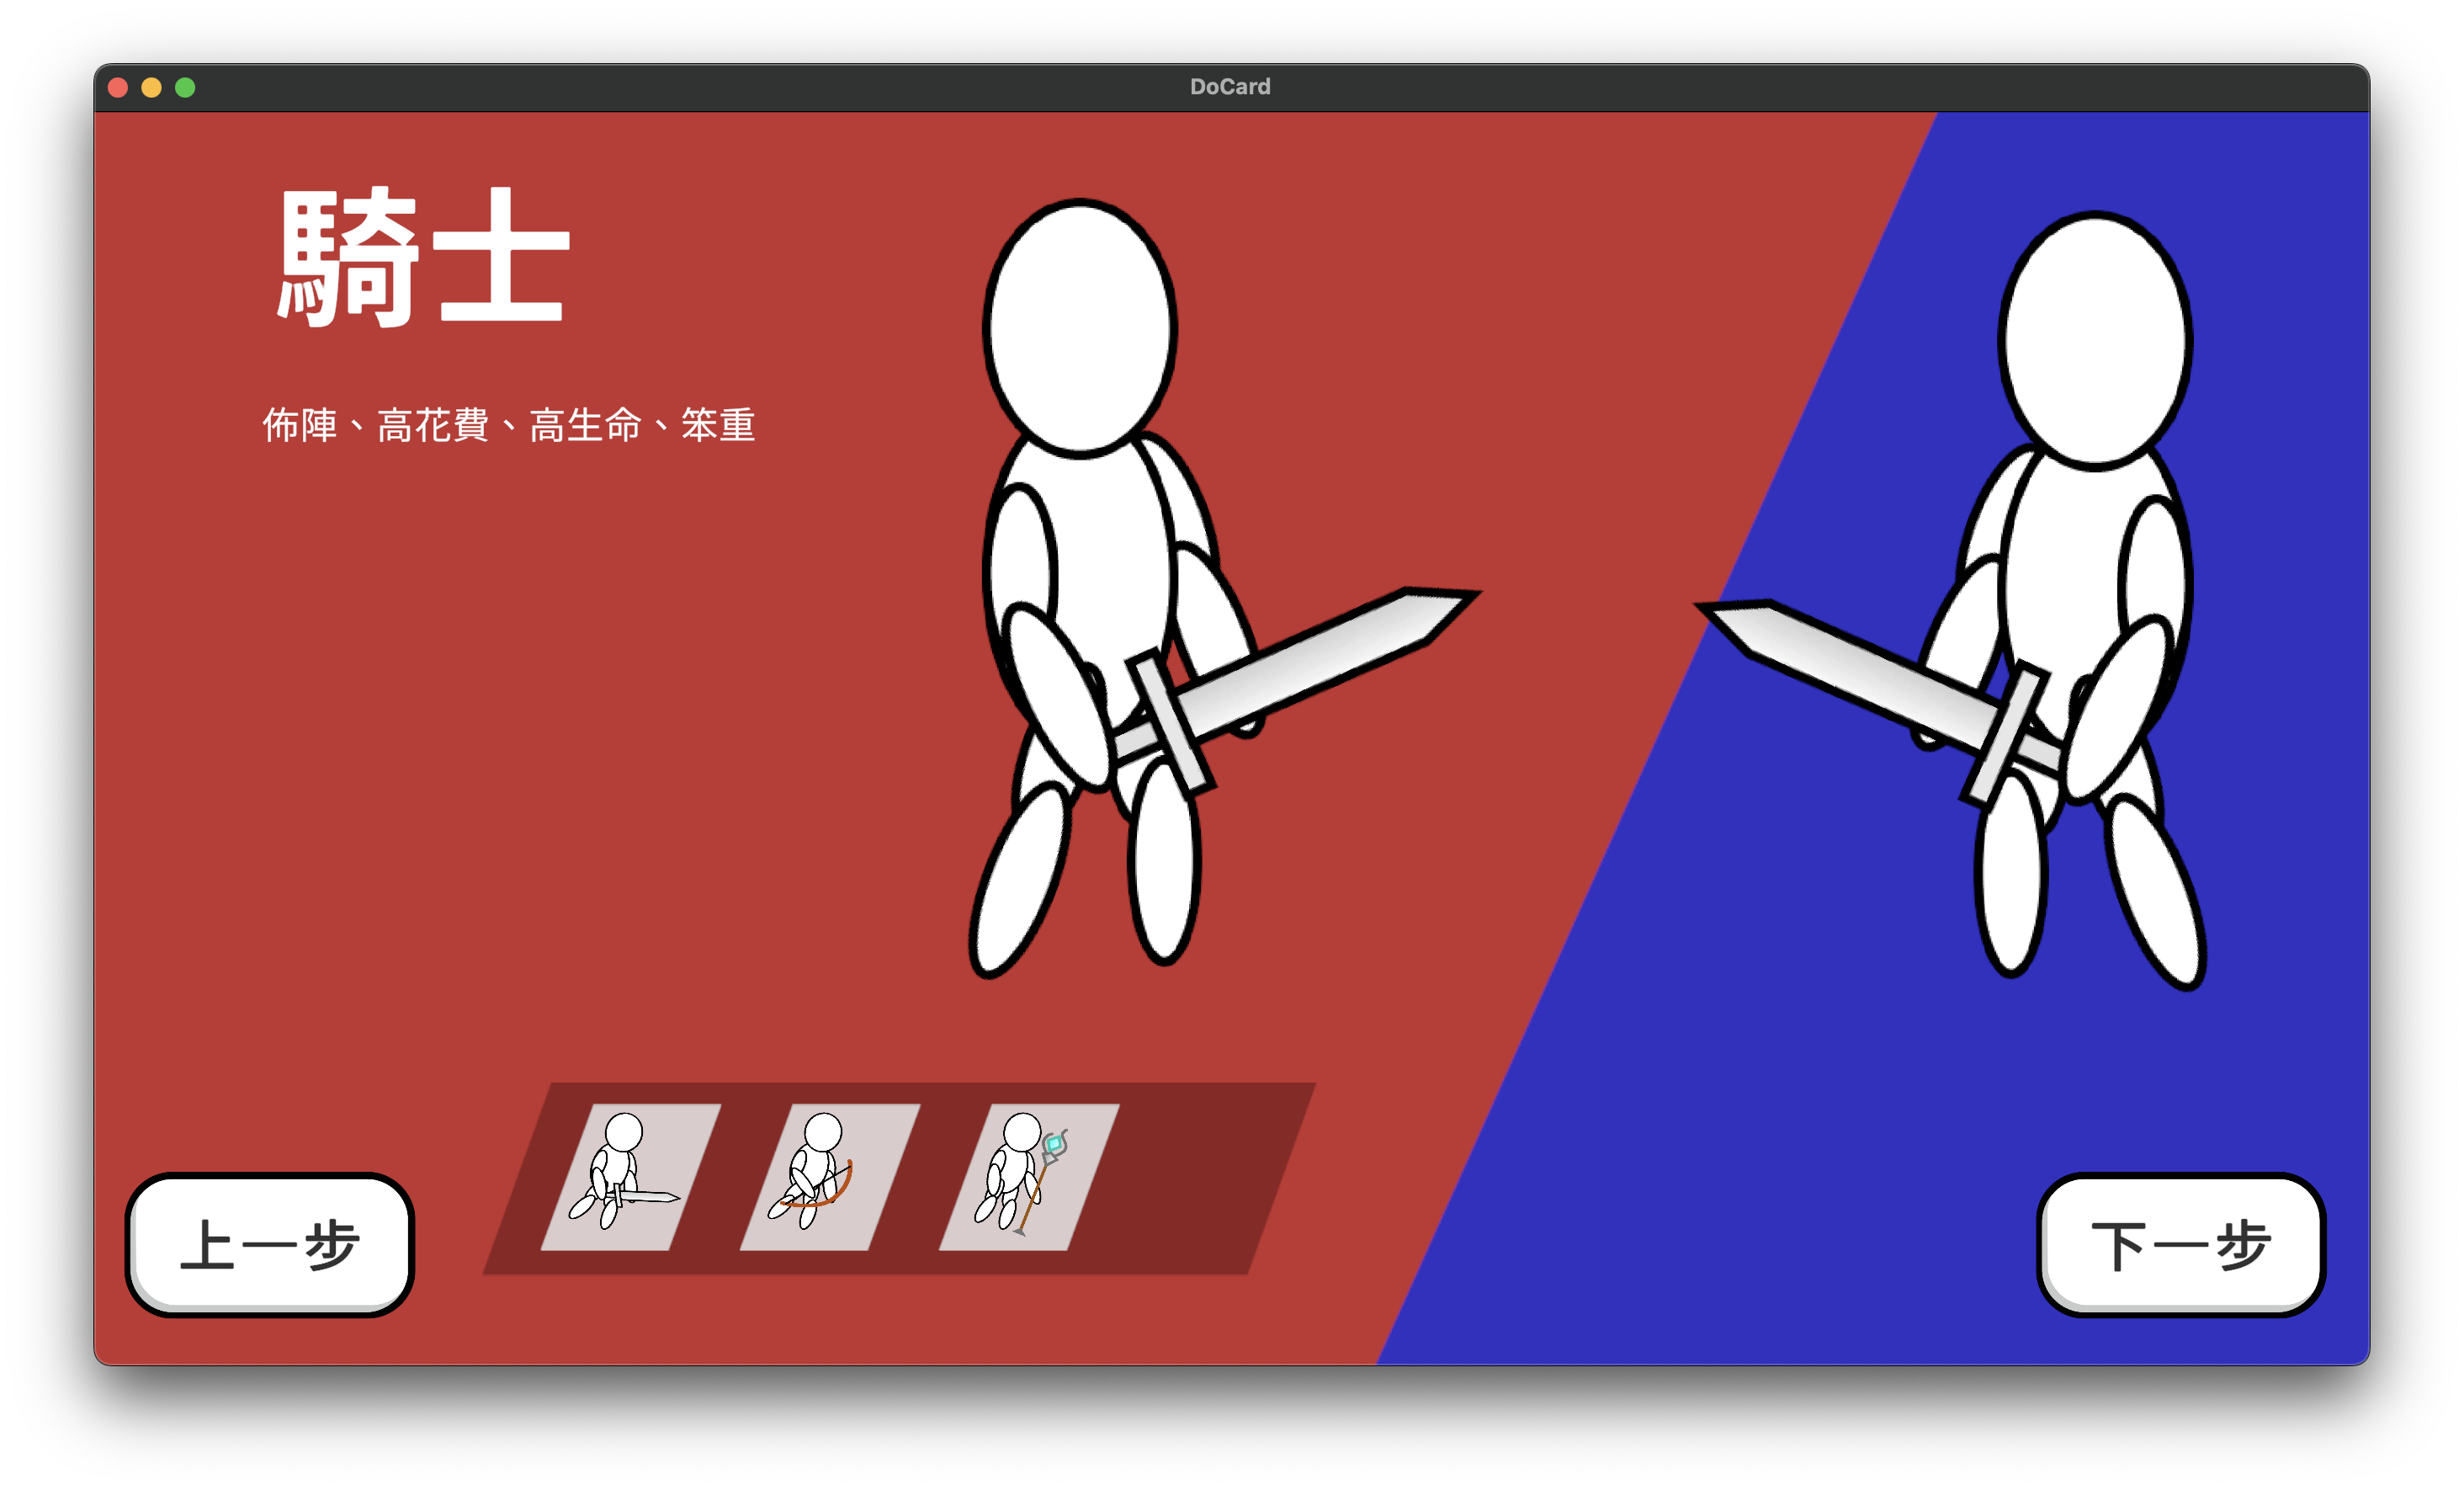Screen dimensions: 2464x1490
Task: Click the 上一步 previous step button
Action: 270,1245
